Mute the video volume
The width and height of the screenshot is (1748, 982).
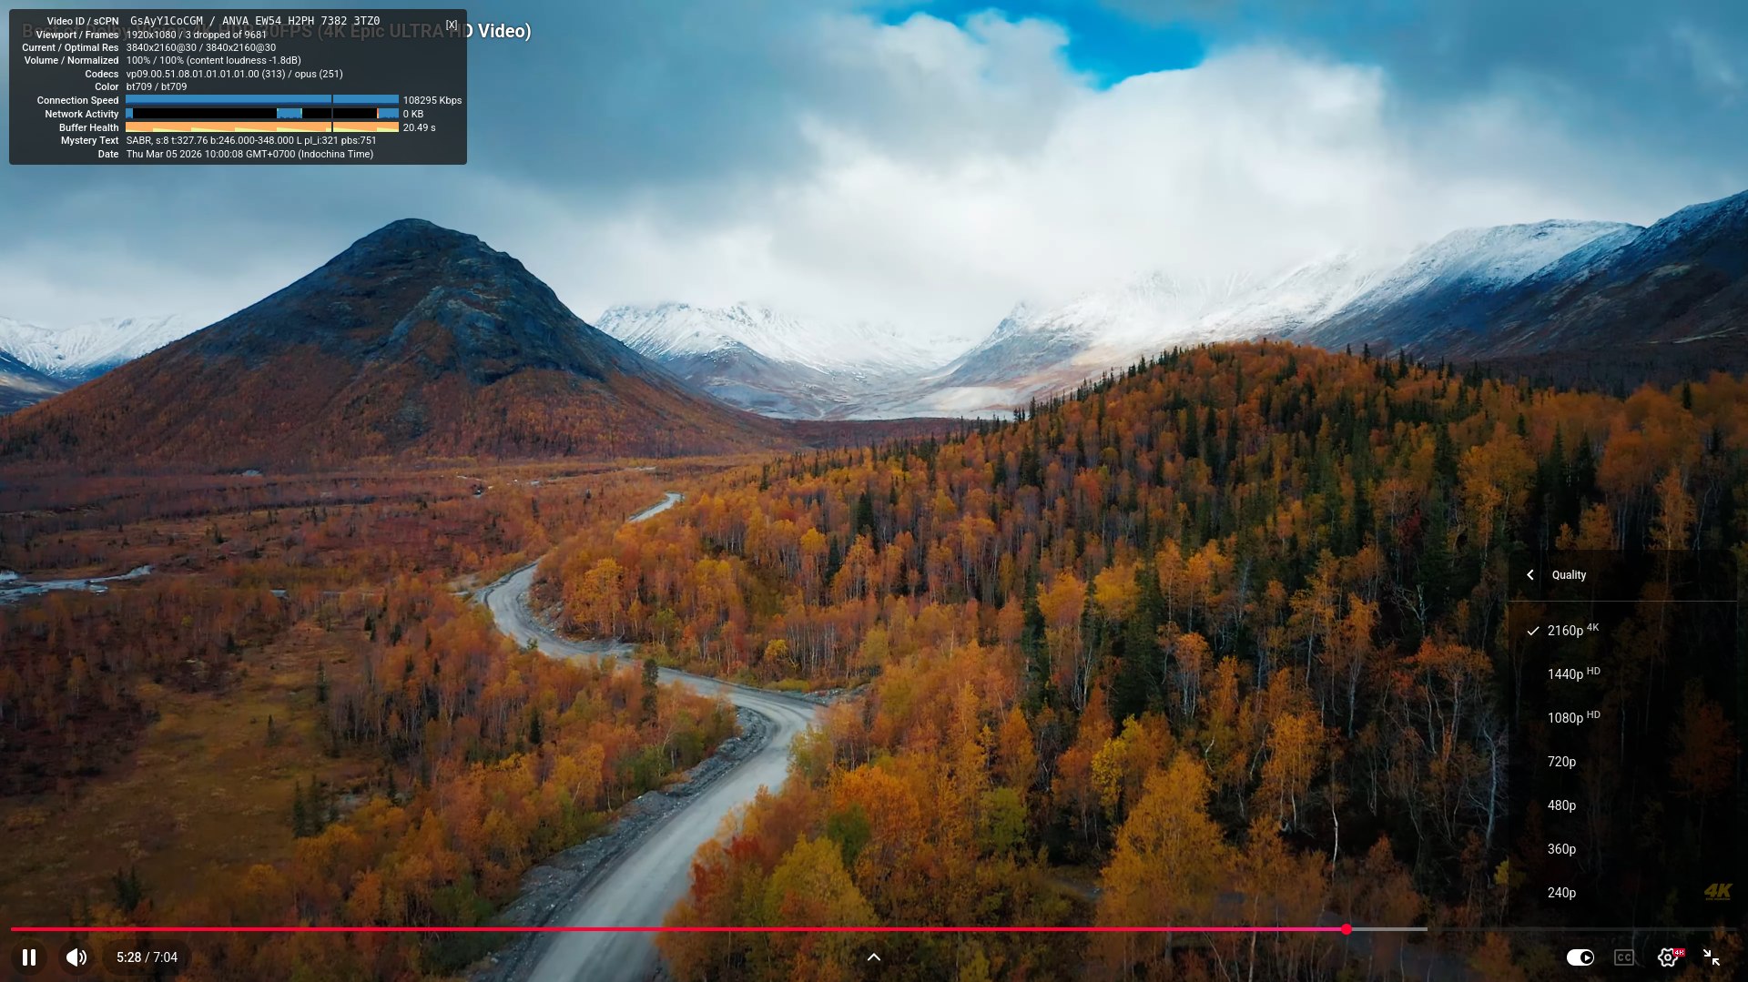tap(76, 957)
